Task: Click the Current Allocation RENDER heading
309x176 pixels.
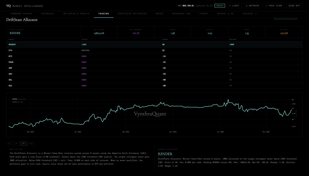Action: (165, 154)
